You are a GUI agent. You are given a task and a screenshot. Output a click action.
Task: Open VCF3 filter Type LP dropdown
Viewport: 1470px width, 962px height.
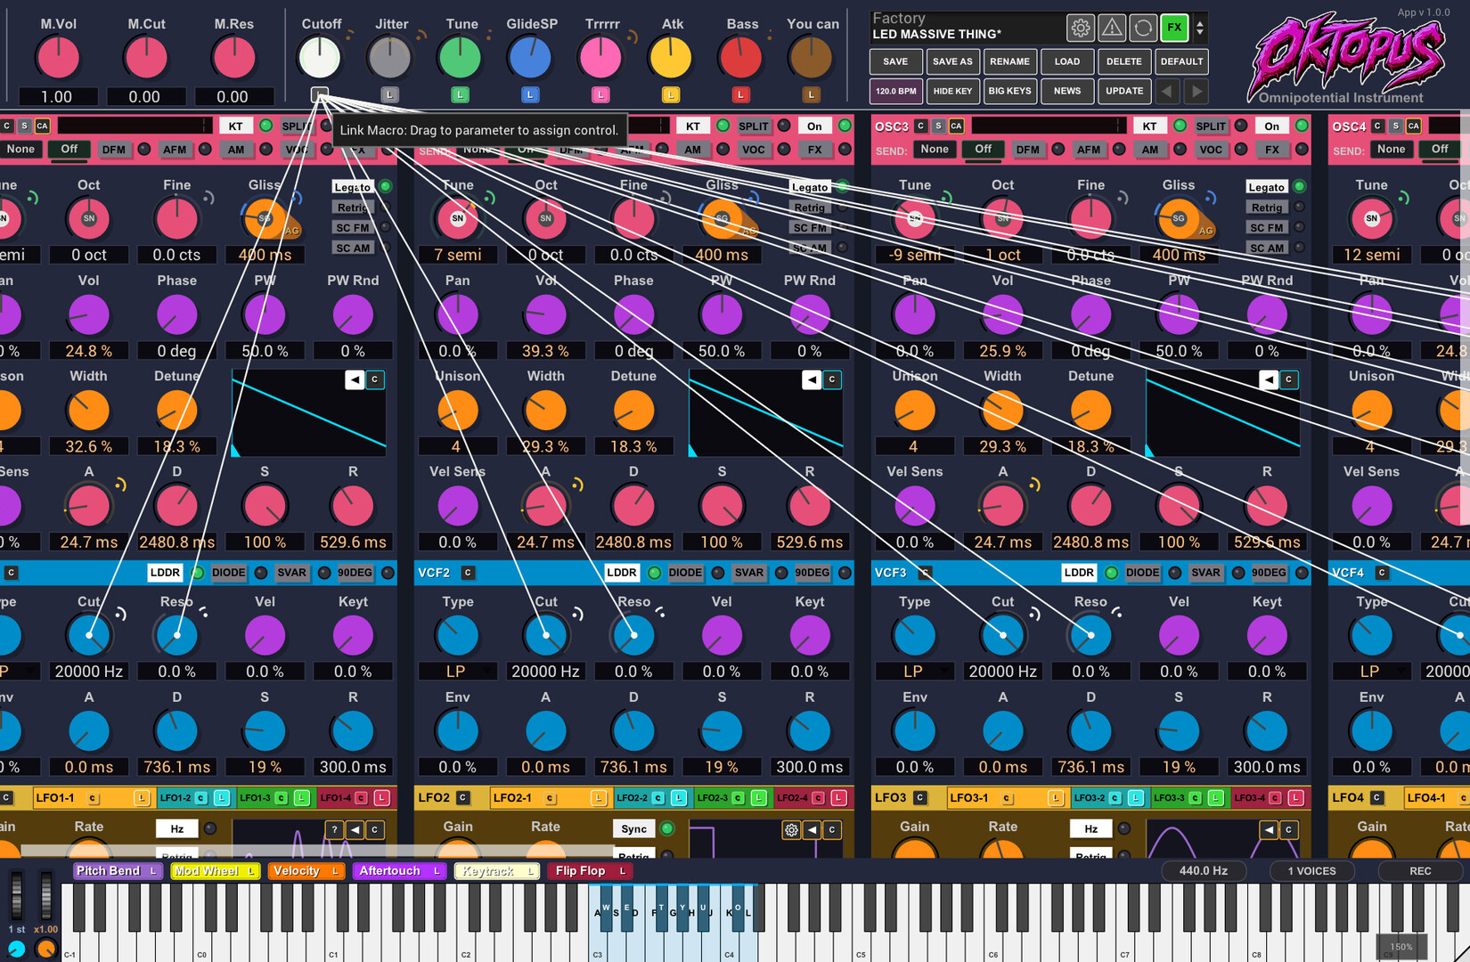click(914, 671)
